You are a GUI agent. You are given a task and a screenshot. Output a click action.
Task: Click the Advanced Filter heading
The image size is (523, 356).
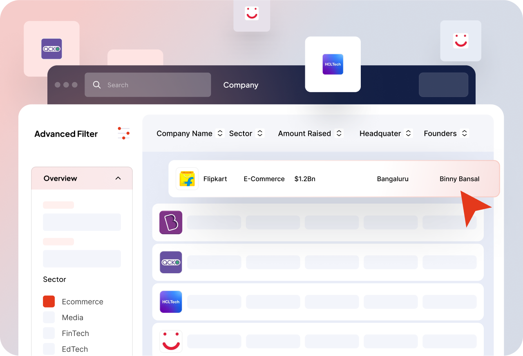point(66,134)
